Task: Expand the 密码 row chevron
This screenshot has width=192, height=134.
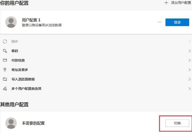Action: 190,51
